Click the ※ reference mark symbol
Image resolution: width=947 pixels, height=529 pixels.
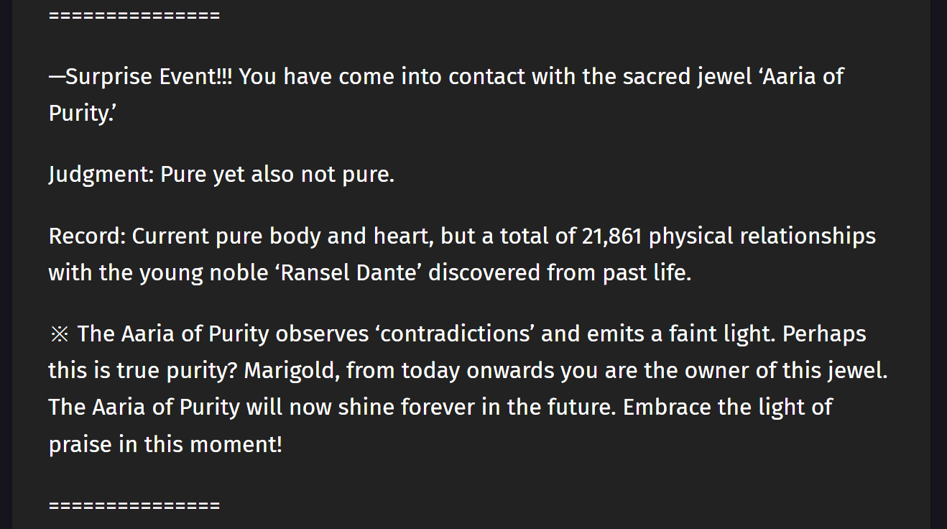tap(59, 334)
